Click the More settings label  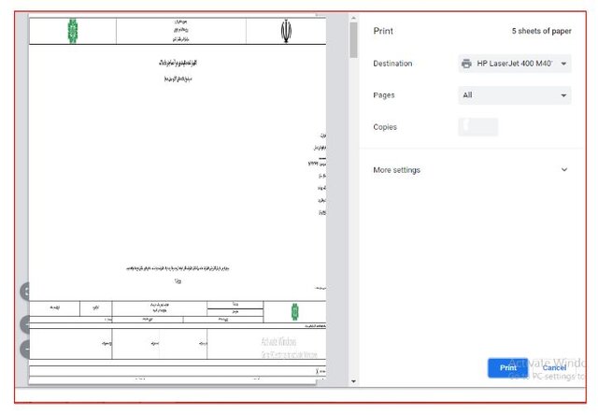396,170
